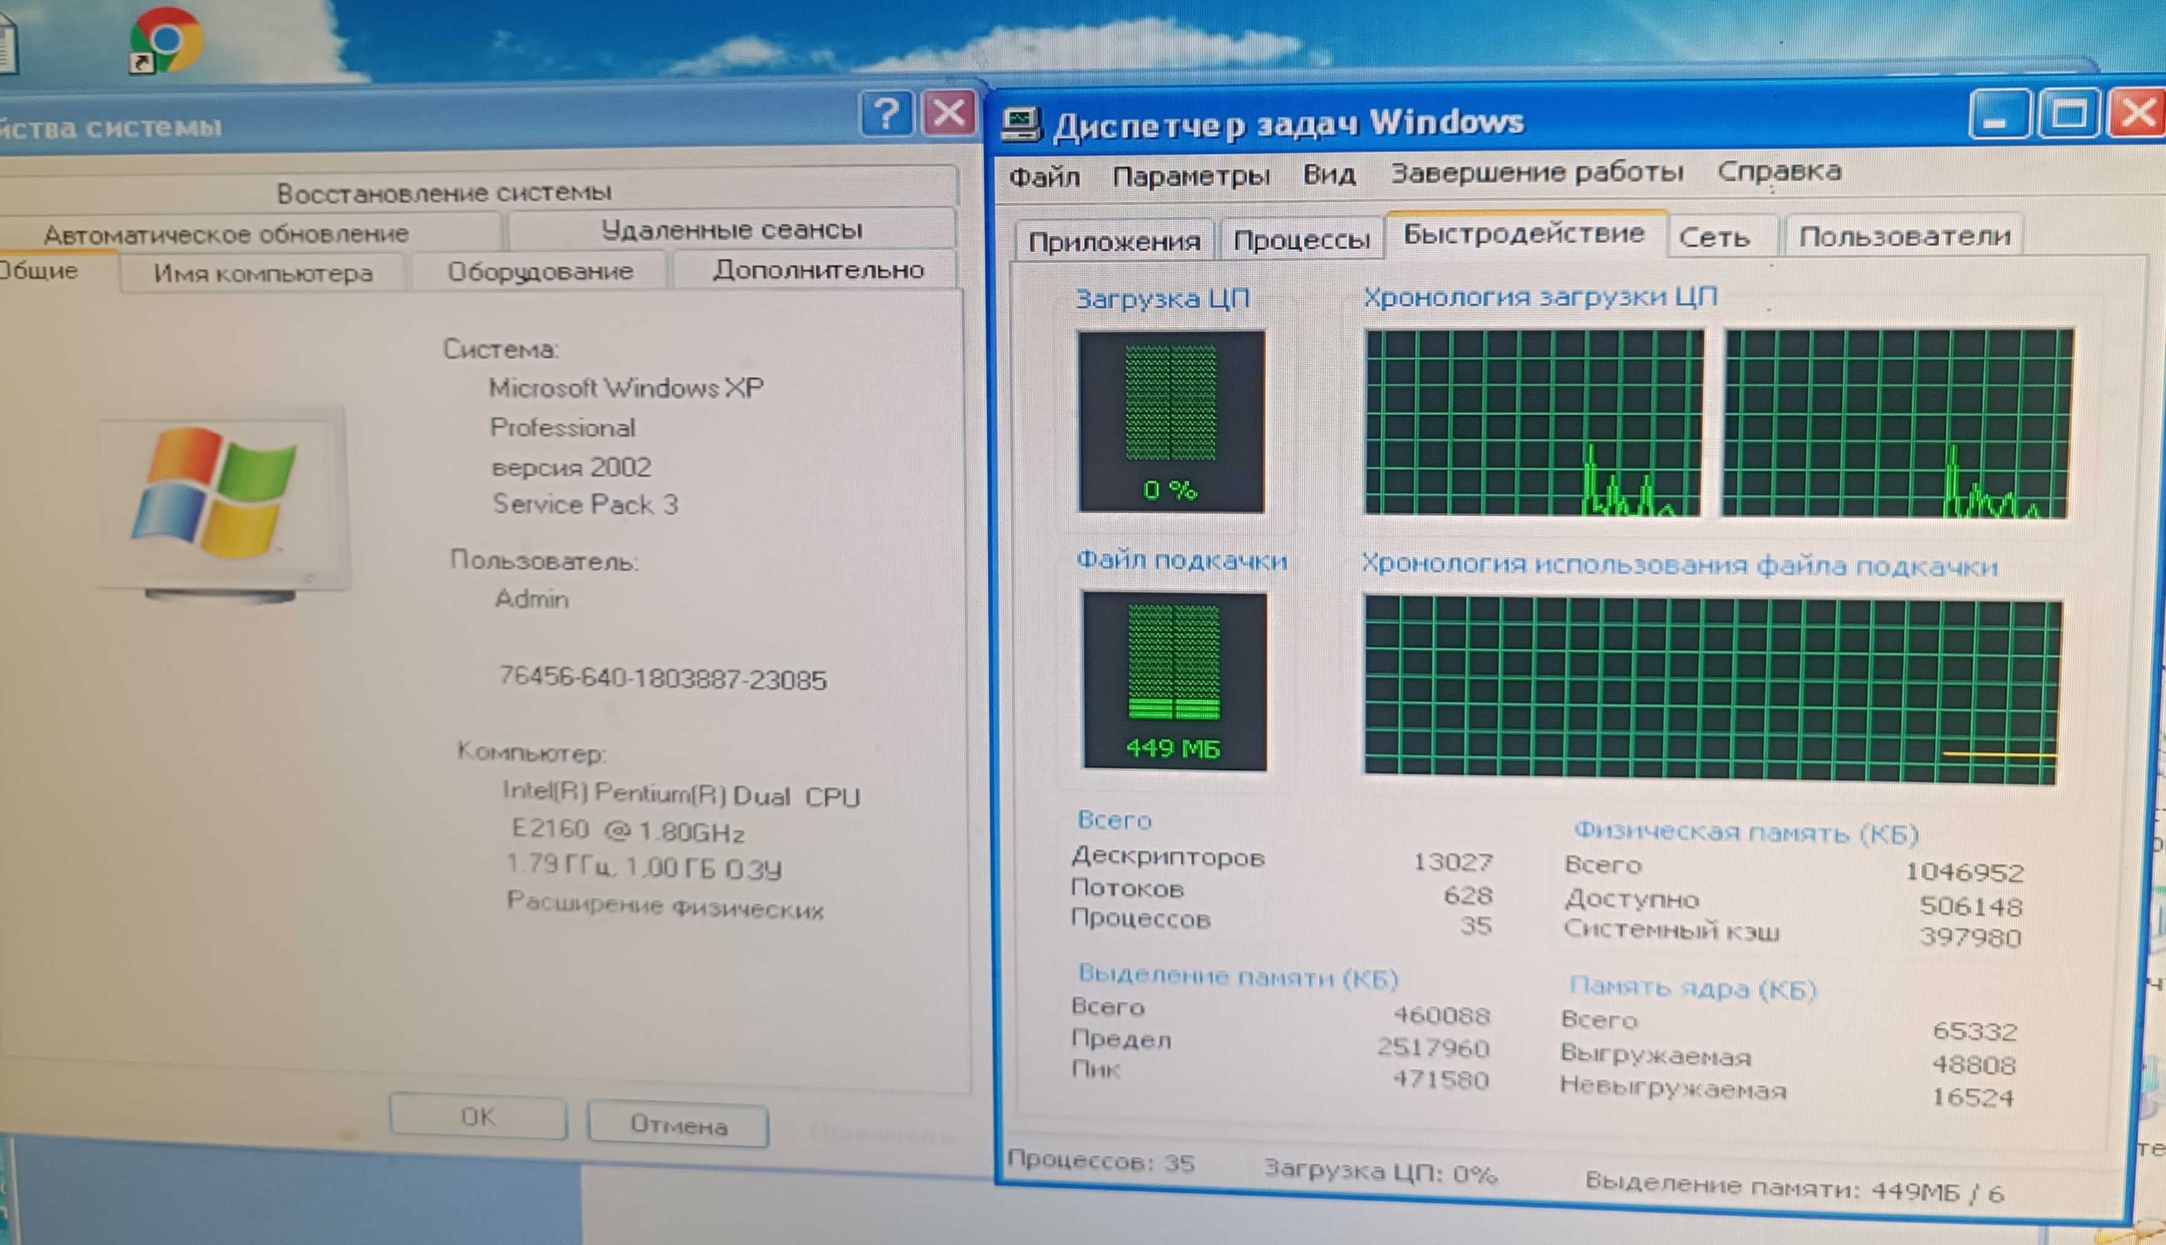Click the E2160 @ 1.80GHz processor text
This screenshot has height=1245, width=2166.
(628, 831)
